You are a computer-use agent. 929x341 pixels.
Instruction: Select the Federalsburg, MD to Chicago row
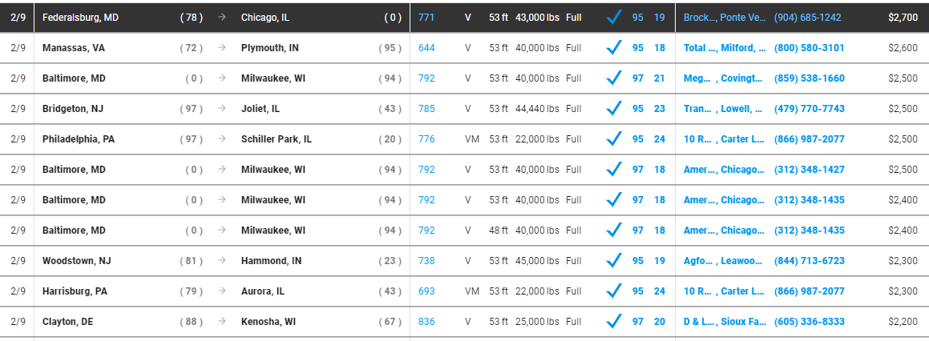click(x=465, y=18)
